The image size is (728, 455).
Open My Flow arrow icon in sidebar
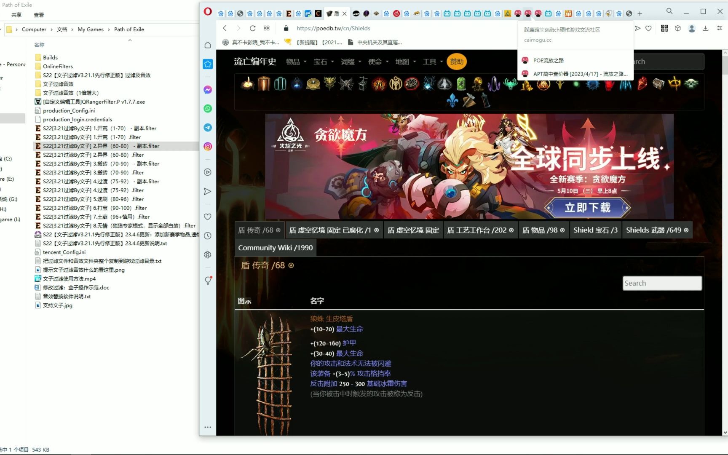(x=208, y=191)
